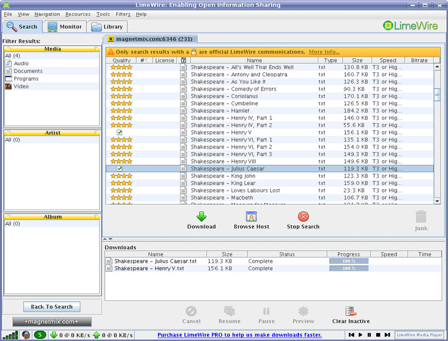Open the Tools menu
The image size is (448, 341).
[103, 14]
